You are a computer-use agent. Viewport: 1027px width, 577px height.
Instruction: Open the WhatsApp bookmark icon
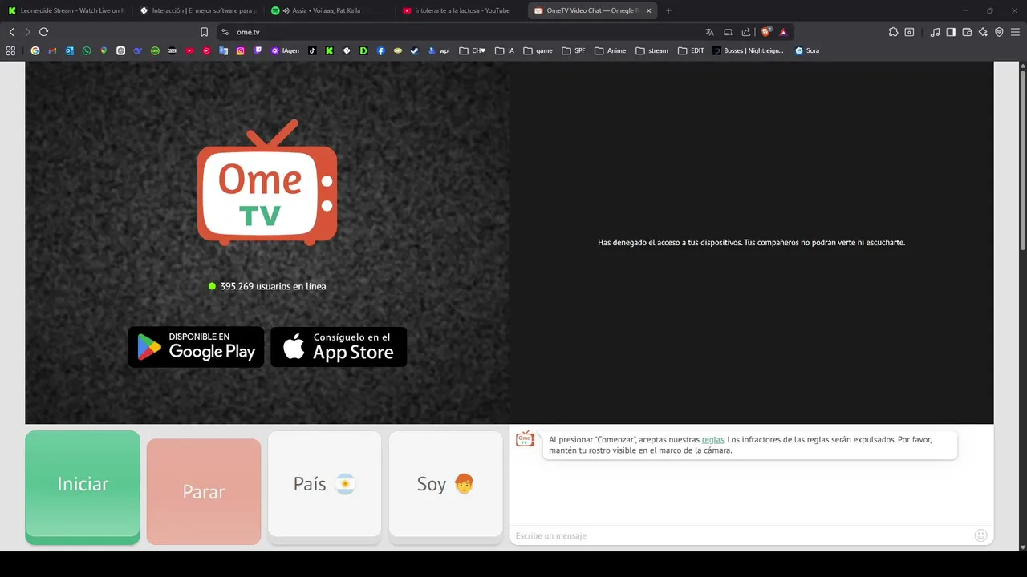coord(87,50)
